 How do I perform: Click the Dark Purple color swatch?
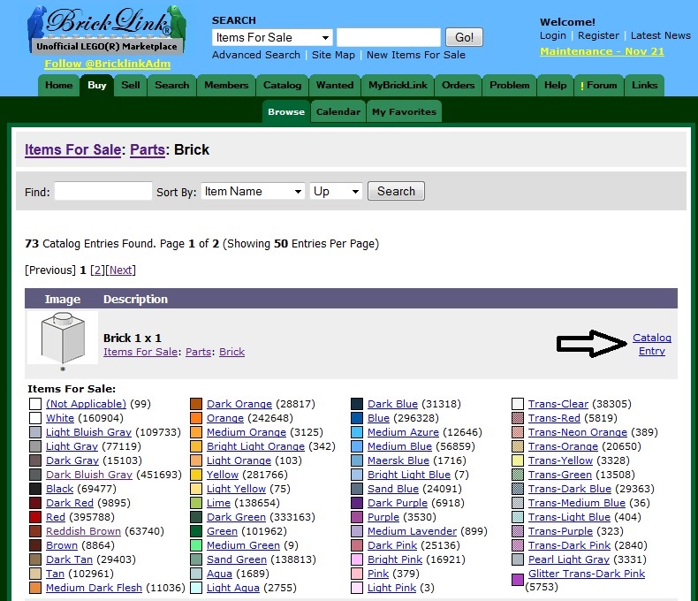(357, 503)
